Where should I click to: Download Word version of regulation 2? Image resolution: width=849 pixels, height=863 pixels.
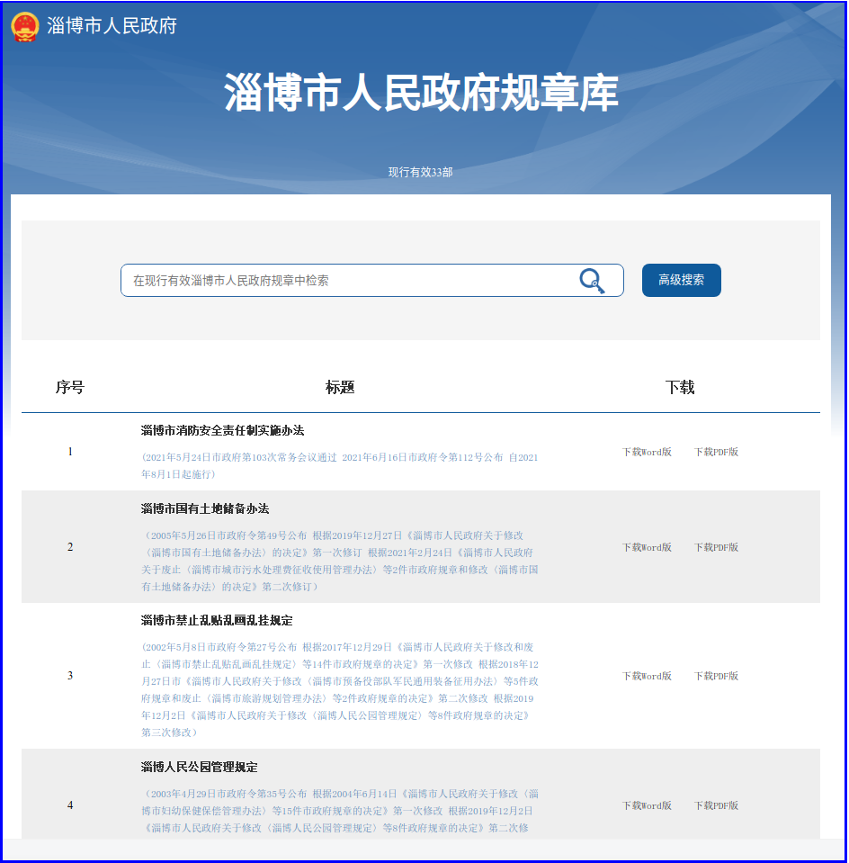pyautogui.click(x=647, y=547)
